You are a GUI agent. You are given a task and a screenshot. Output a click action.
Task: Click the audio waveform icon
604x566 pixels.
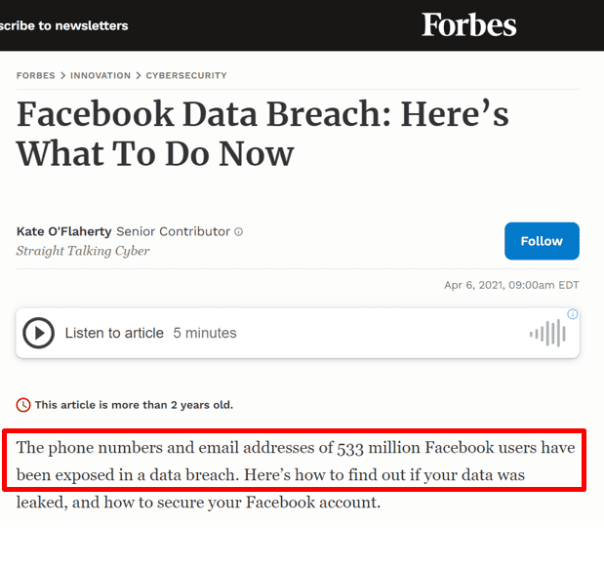(547, 334)
